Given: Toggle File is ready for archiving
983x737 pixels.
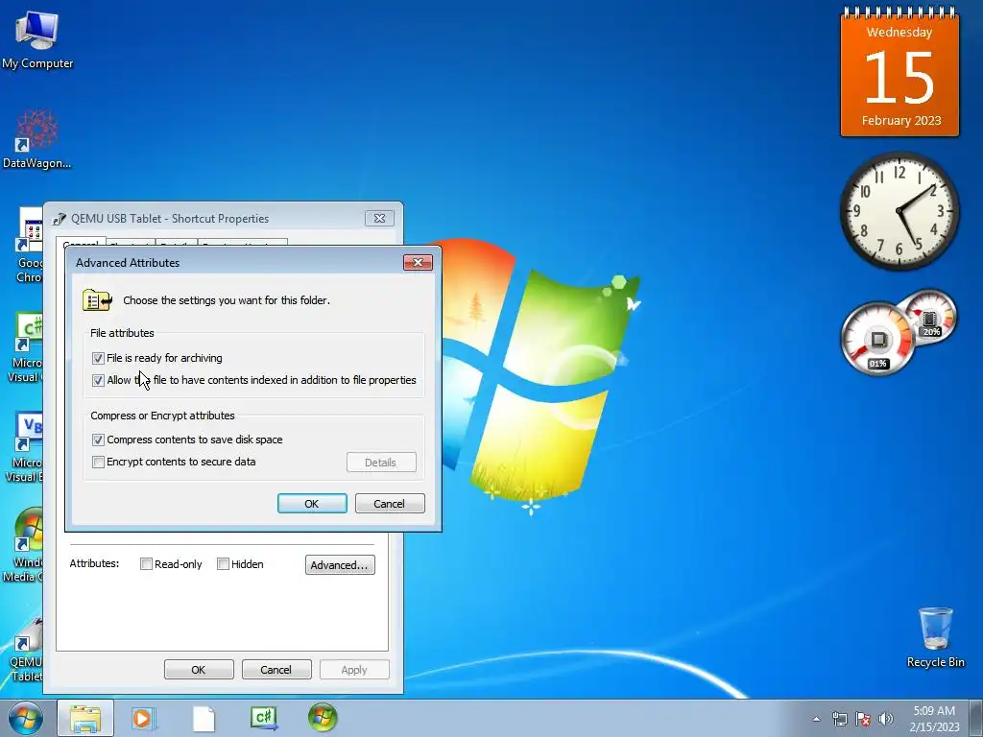Looking at the screenshot, I should 98,358.
